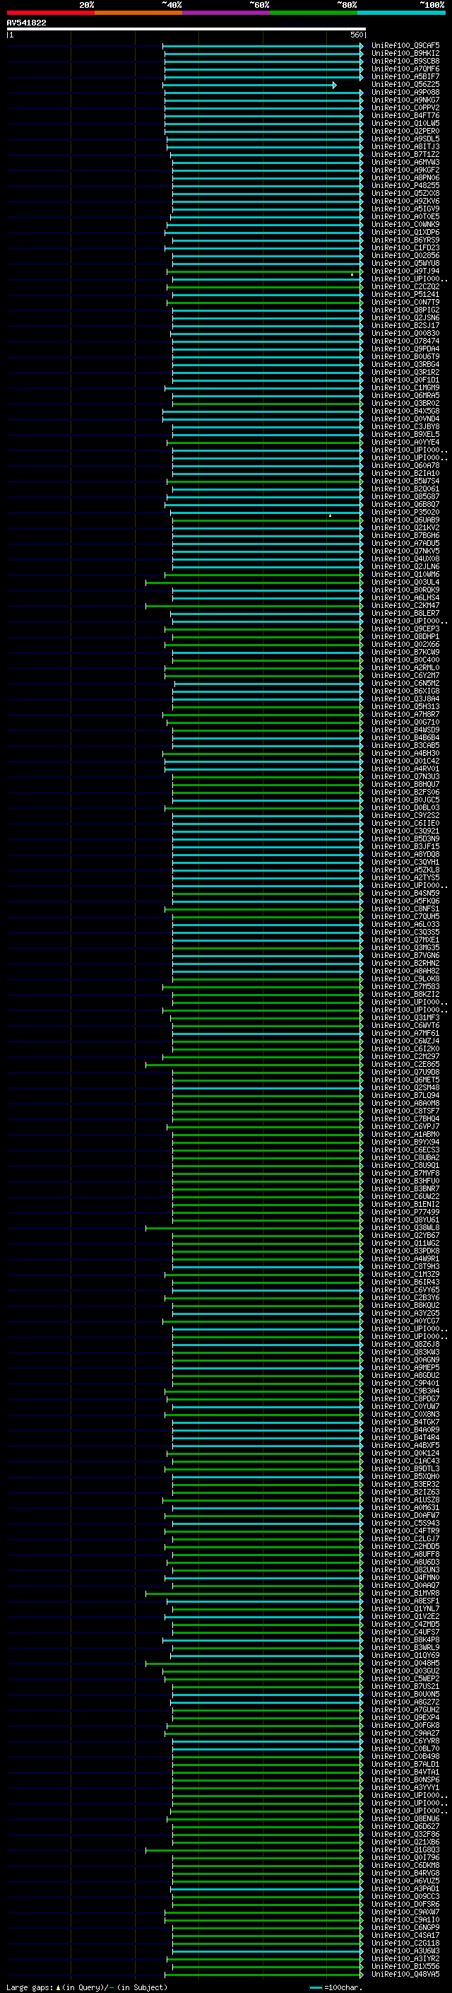The height and width of the screenshot is (1993, 452).
Task: Open hit UniRef100_B4FT76
Action: tap(405, 115)
